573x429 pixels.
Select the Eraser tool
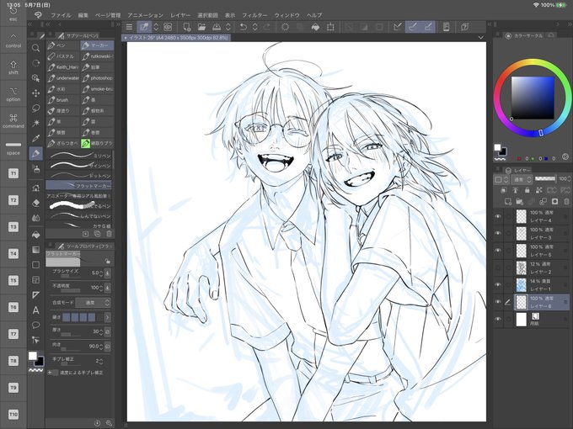[x=35, y=204]
